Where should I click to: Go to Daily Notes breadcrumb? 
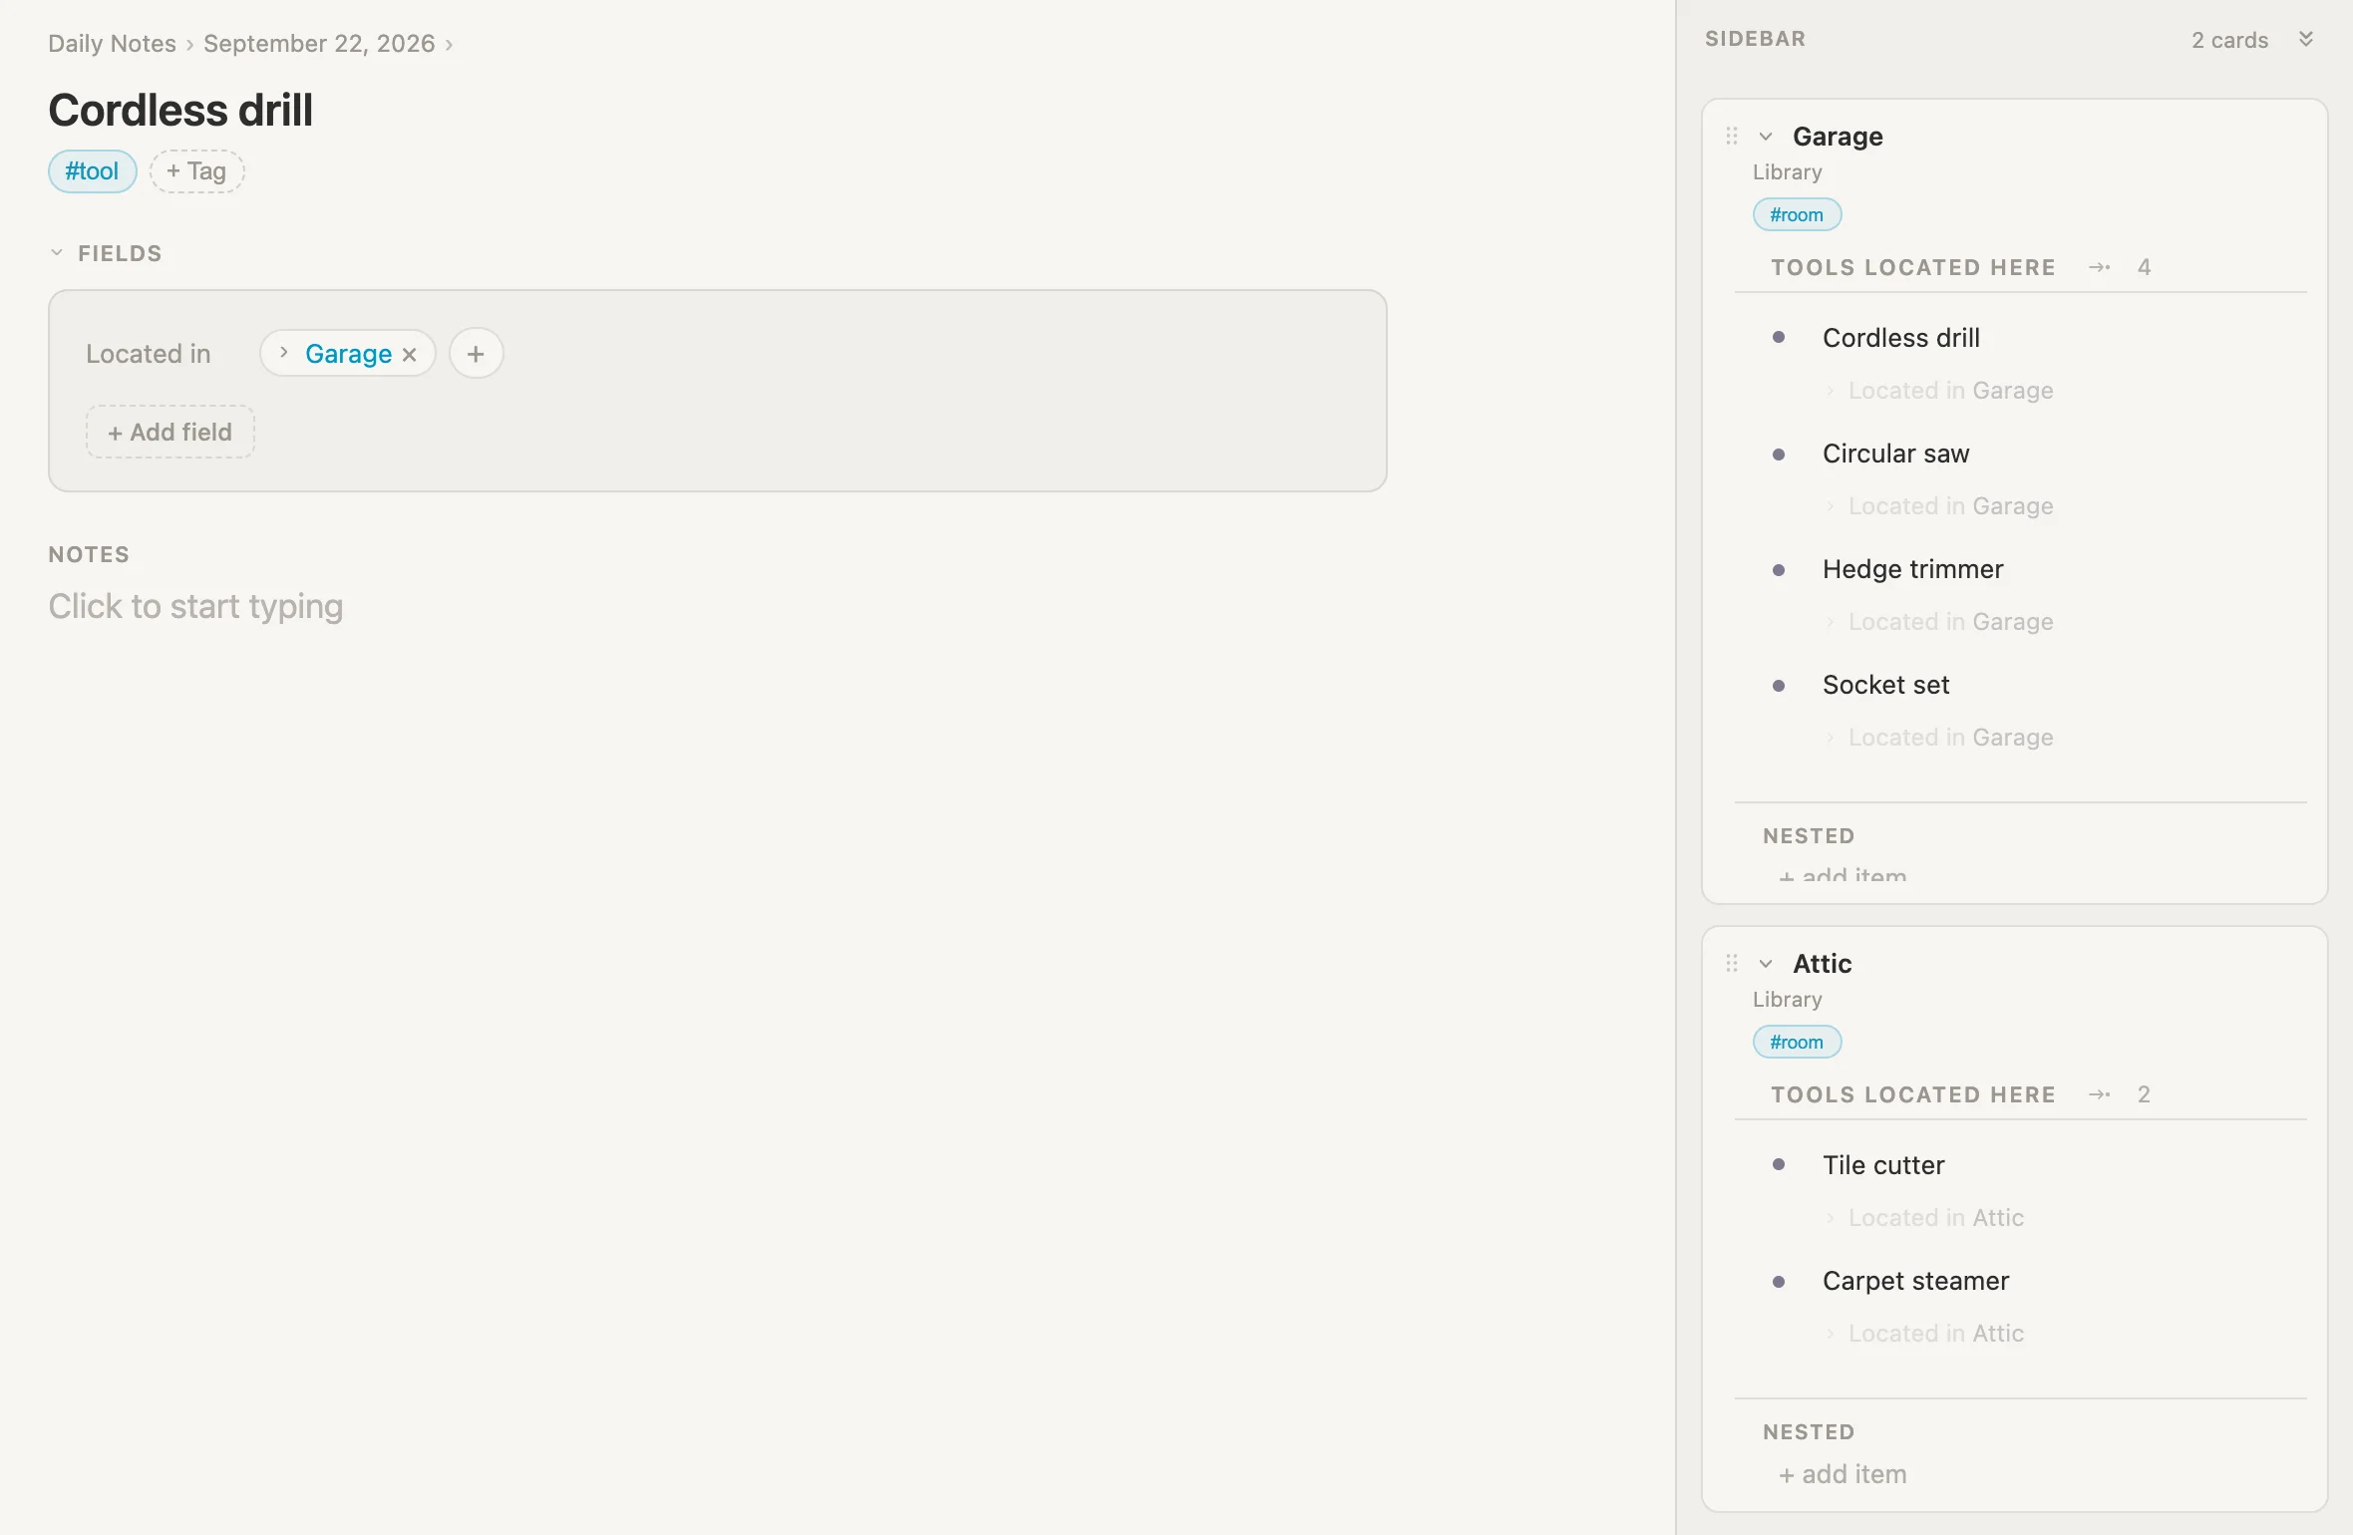click(x=112, y=44)
